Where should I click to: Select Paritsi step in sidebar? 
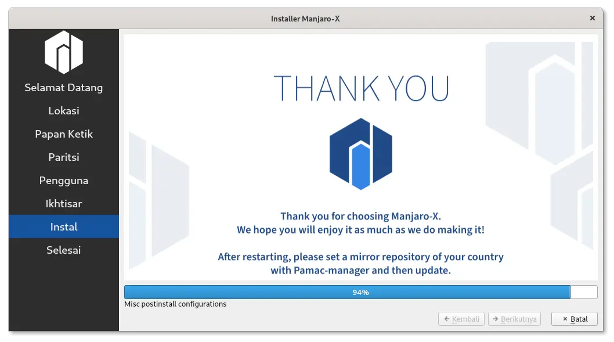(64, 157)
